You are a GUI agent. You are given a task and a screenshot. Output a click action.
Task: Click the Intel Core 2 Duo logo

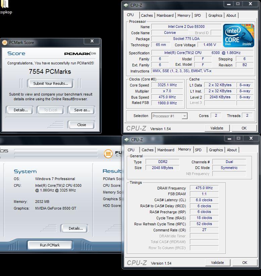(239, 35)
